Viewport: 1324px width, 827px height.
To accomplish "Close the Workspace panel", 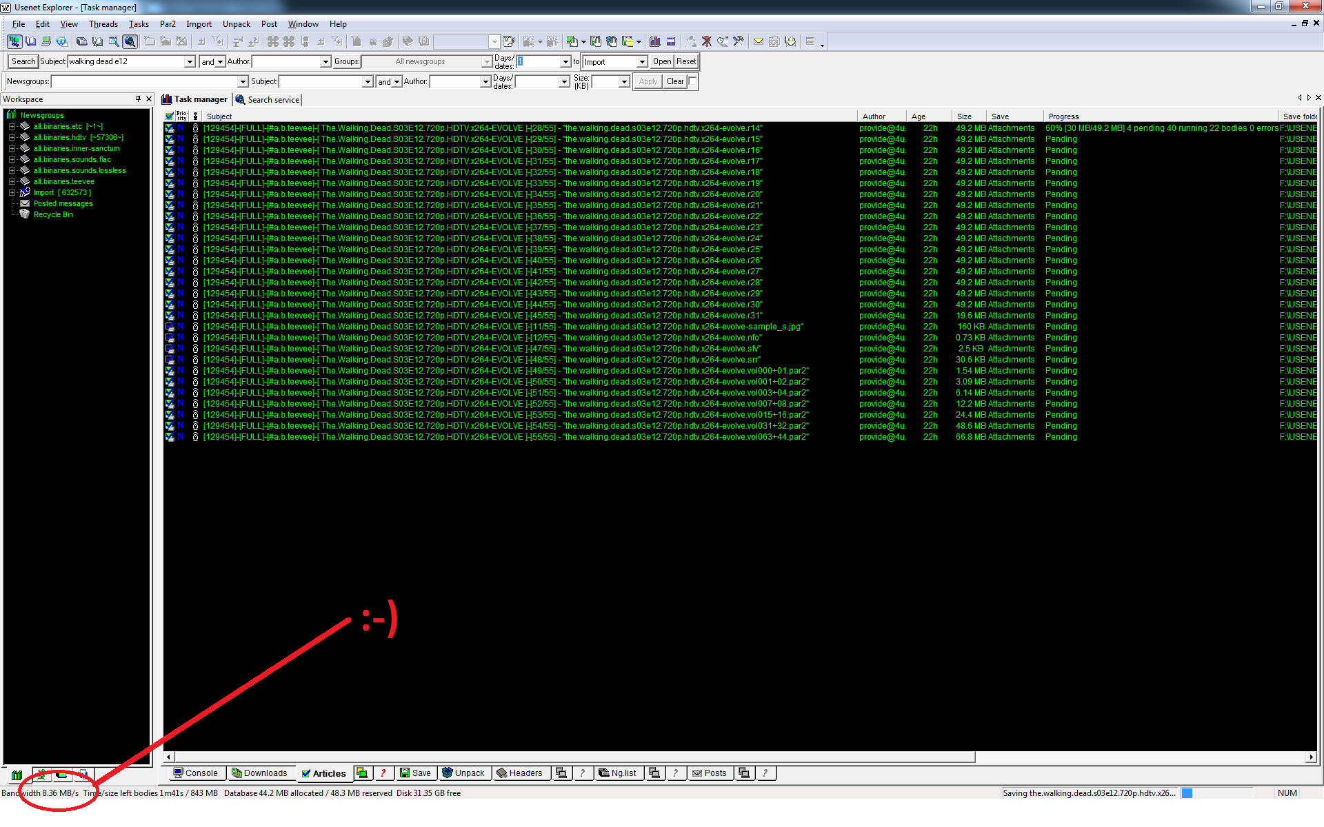I will coord(148,99).
